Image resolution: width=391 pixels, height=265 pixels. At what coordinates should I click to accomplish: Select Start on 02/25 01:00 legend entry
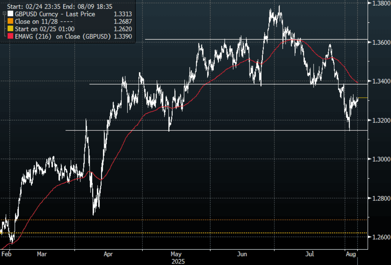45,29
